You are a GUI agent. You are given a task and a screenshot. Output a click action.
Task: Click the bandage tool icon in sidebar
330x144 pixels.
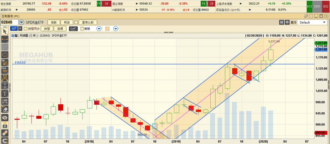(5, 133)
